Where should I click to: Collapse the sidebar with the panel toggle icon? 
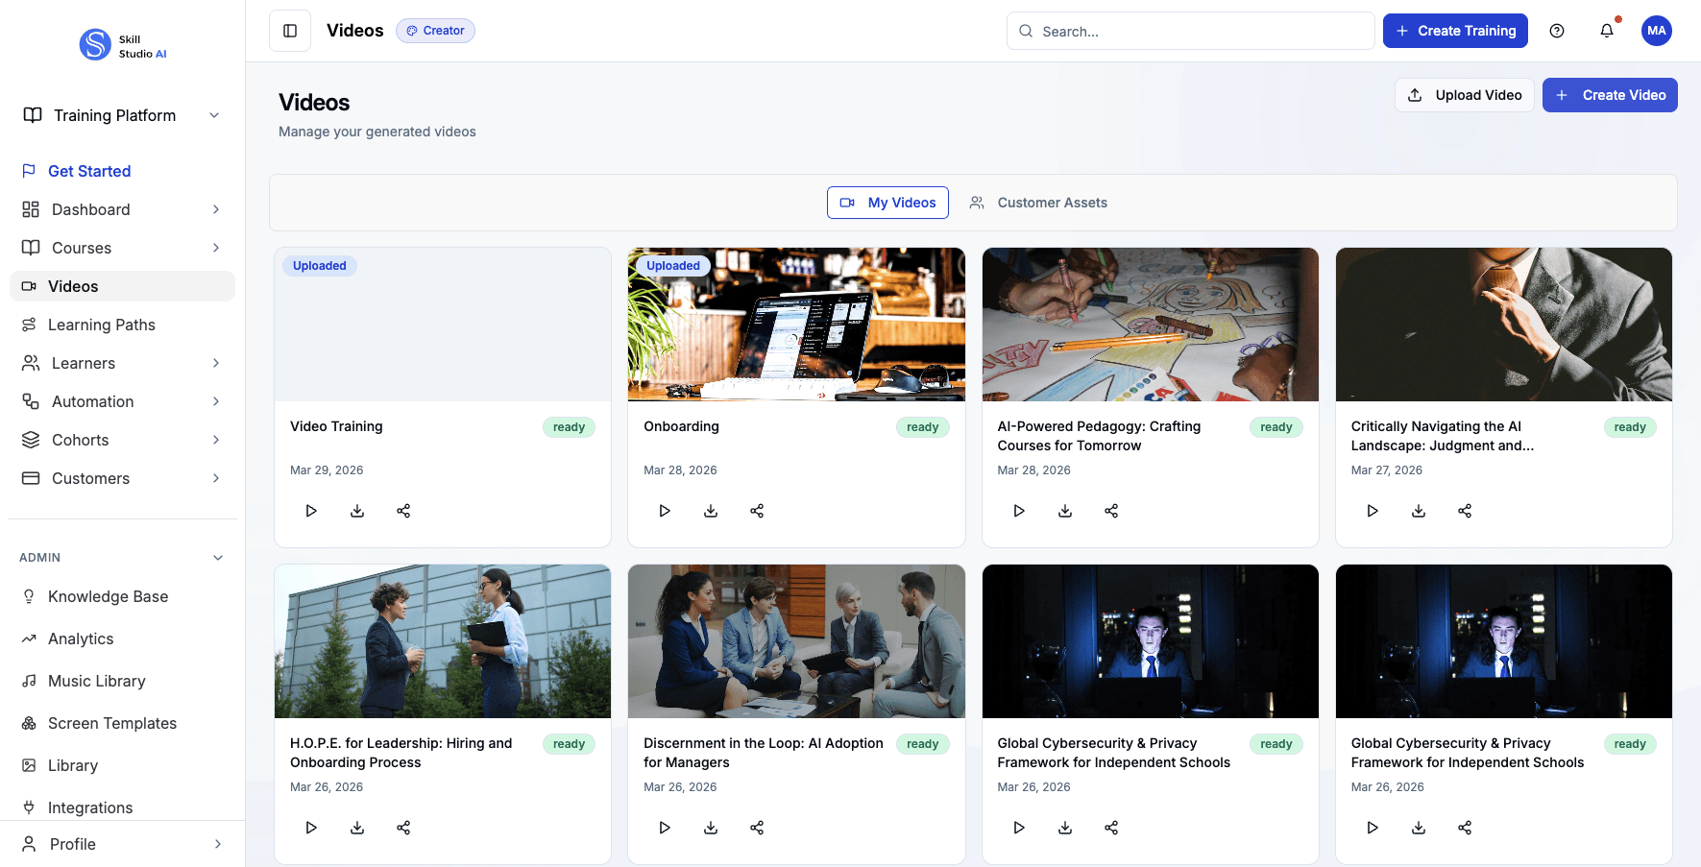click(x=289, y=30)
